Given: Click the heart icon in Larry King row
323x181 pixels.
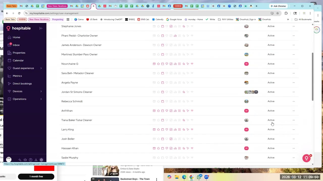Looking at the screenshot, I should coord(167,129).
